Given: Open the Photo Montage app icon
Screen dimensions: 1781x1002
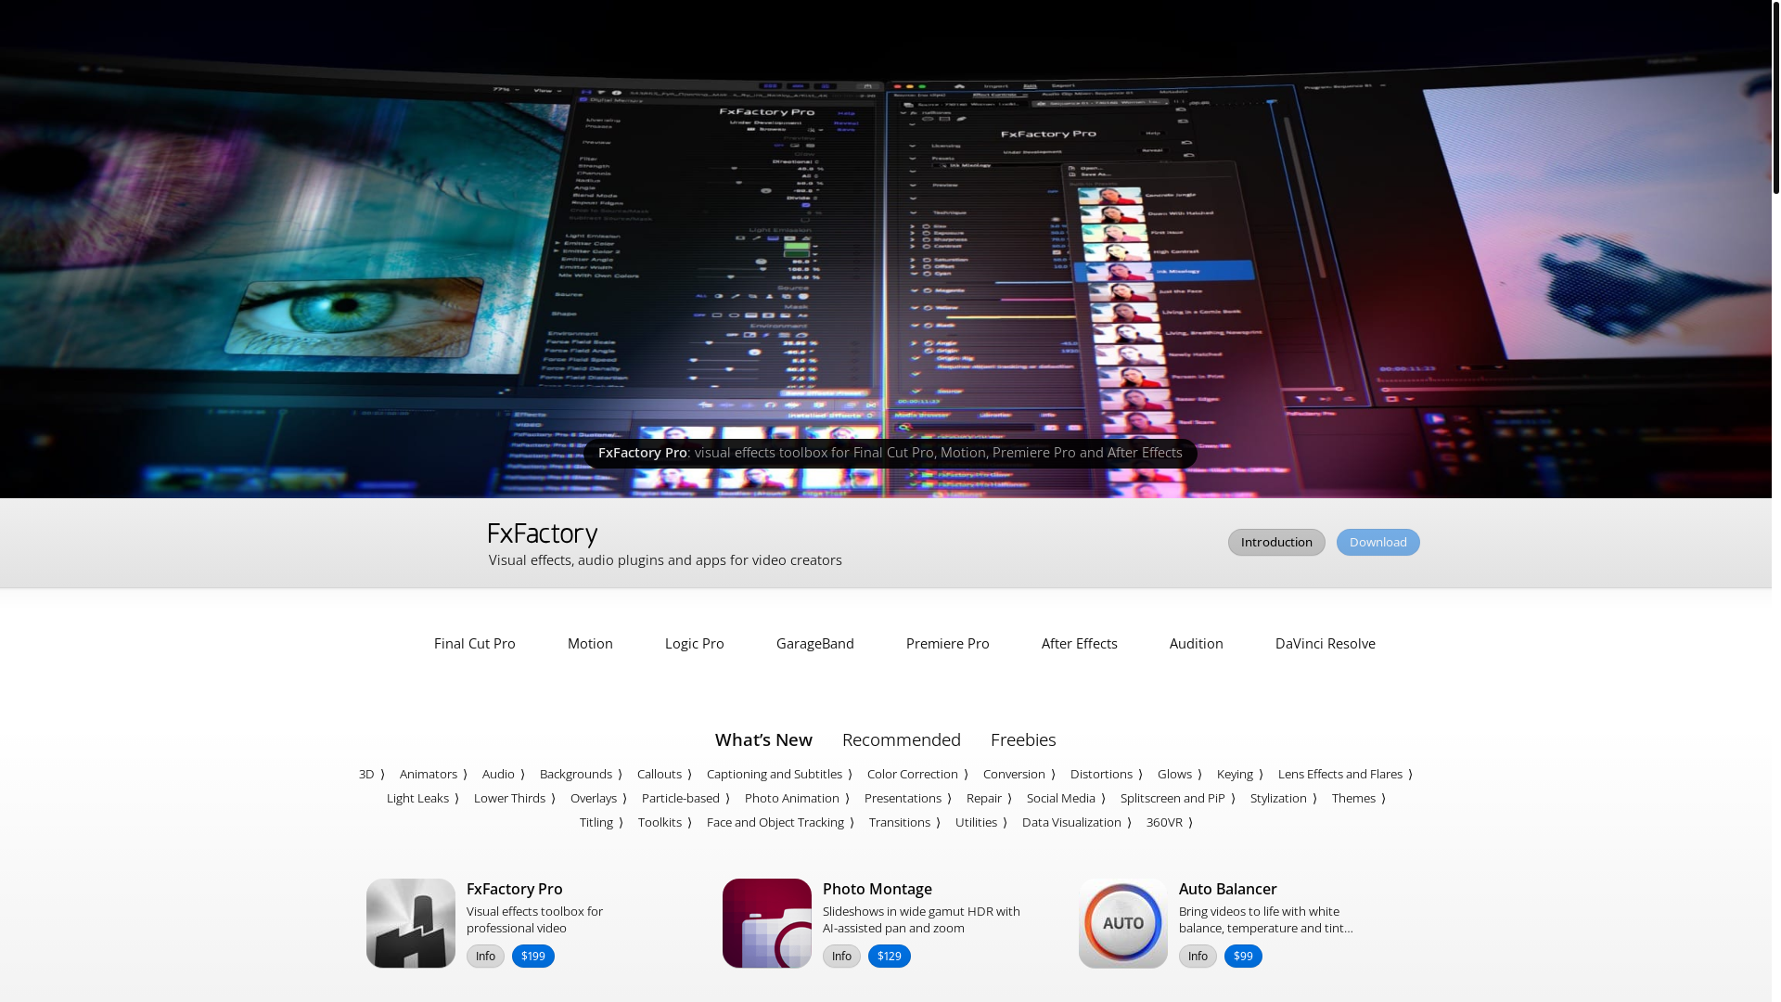Looking at the screenshot, I should 767,923.
